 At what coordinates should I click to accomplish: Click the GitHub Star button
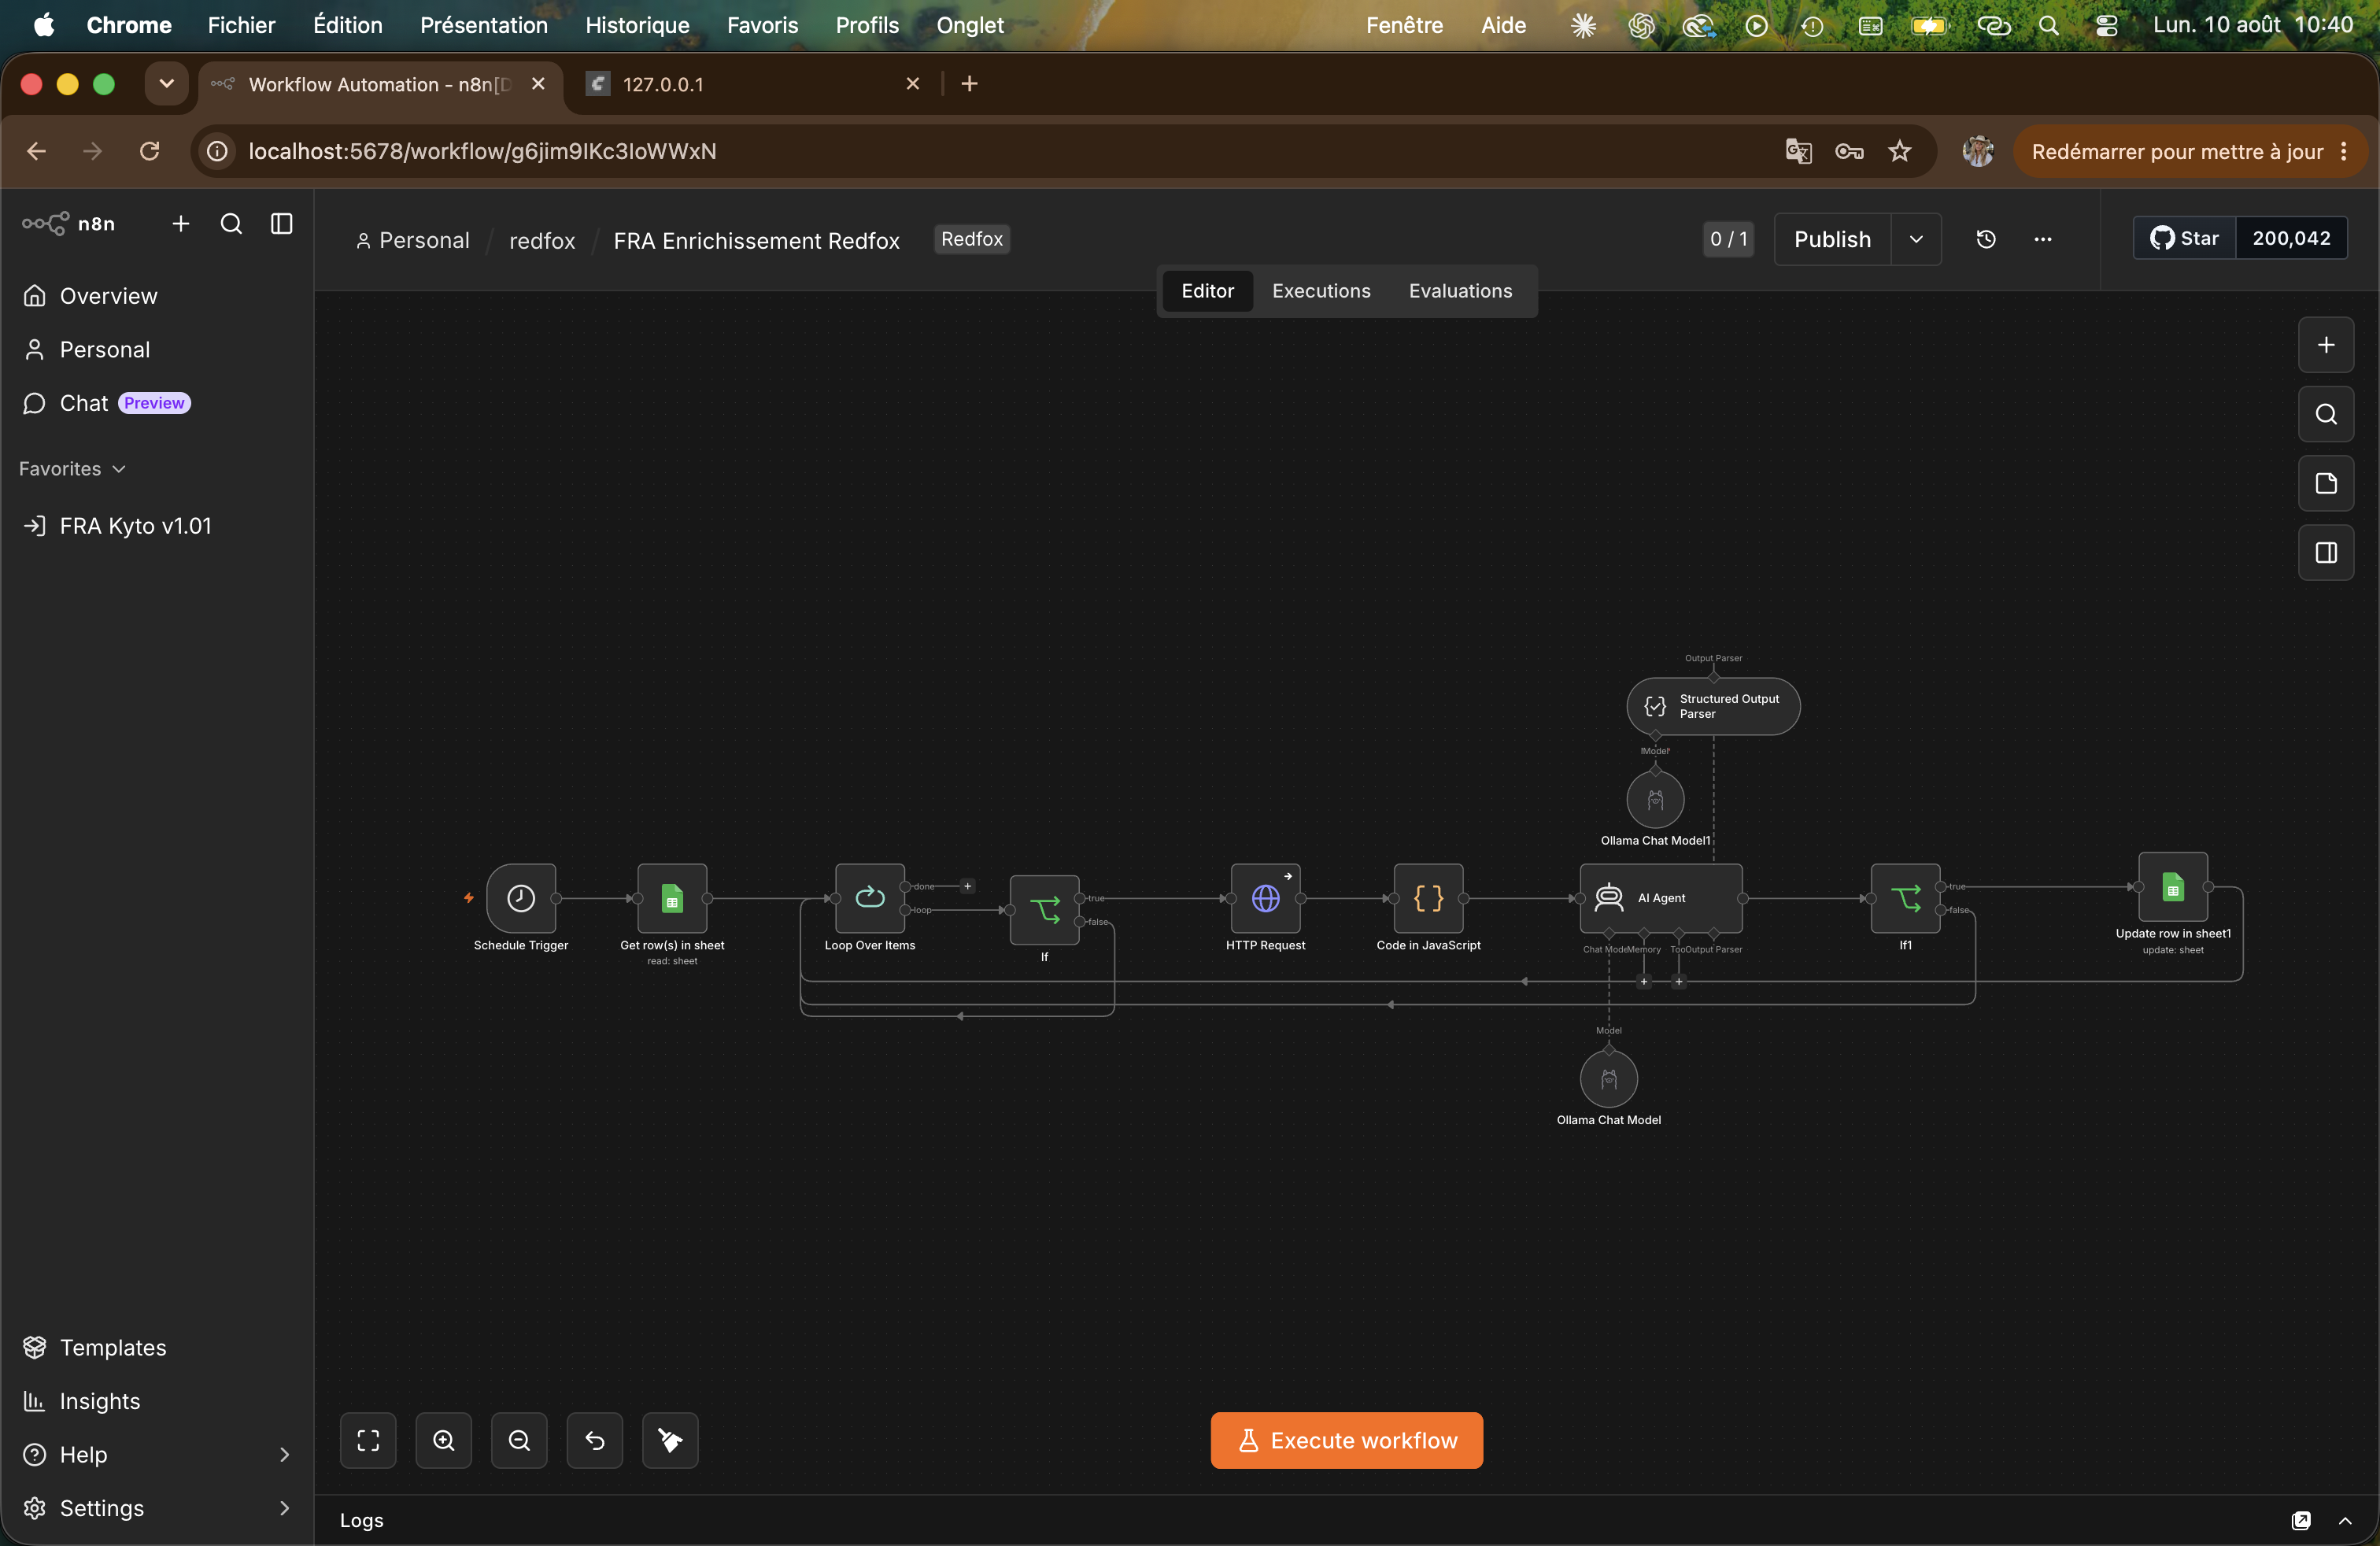(x=2184, y=238)
